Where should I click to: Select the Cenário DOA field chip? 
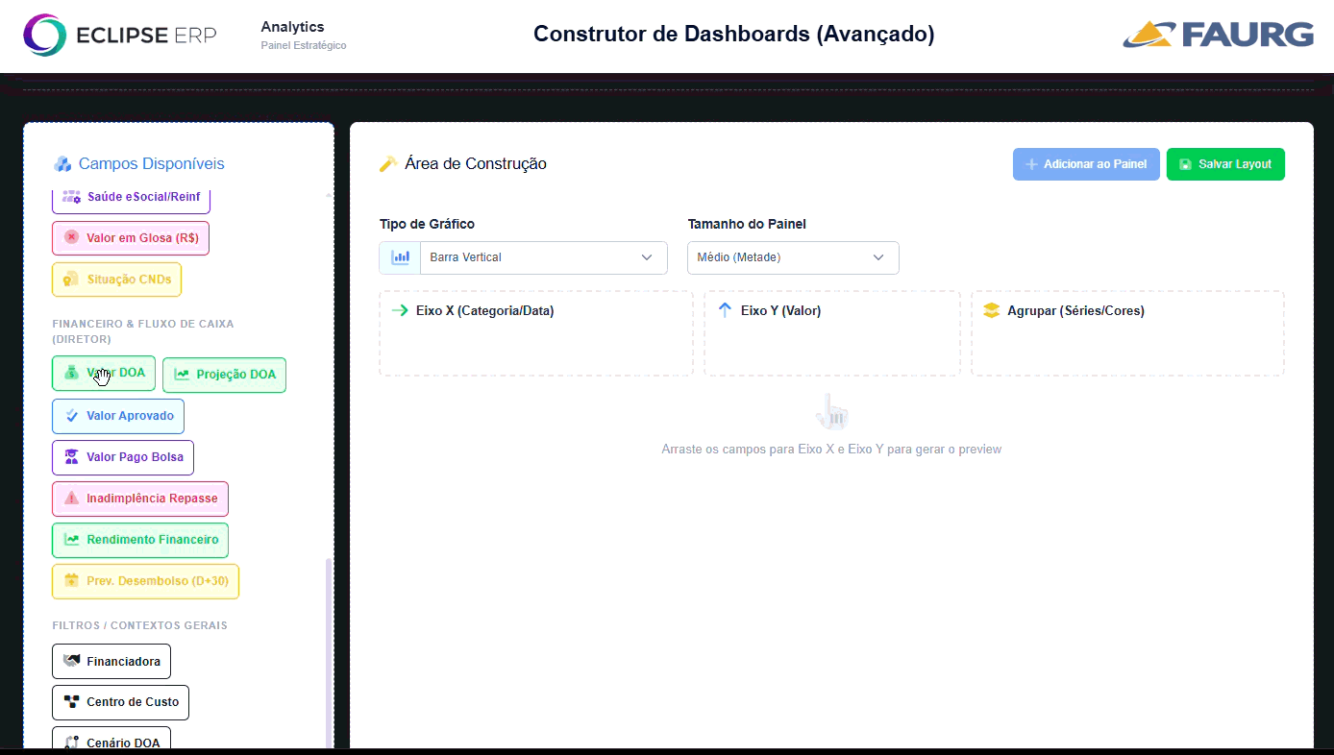tap(111, 739)
